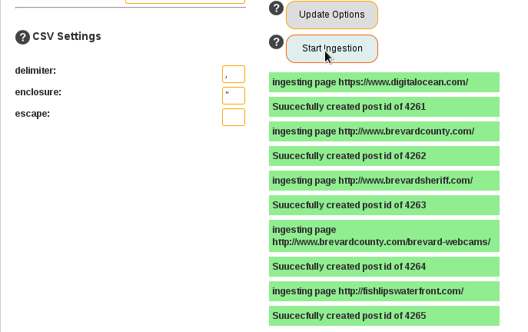Select the brevardsheriff.com ingesting message
The height and width of the screenshot is (332, 528).
point(384,181)
